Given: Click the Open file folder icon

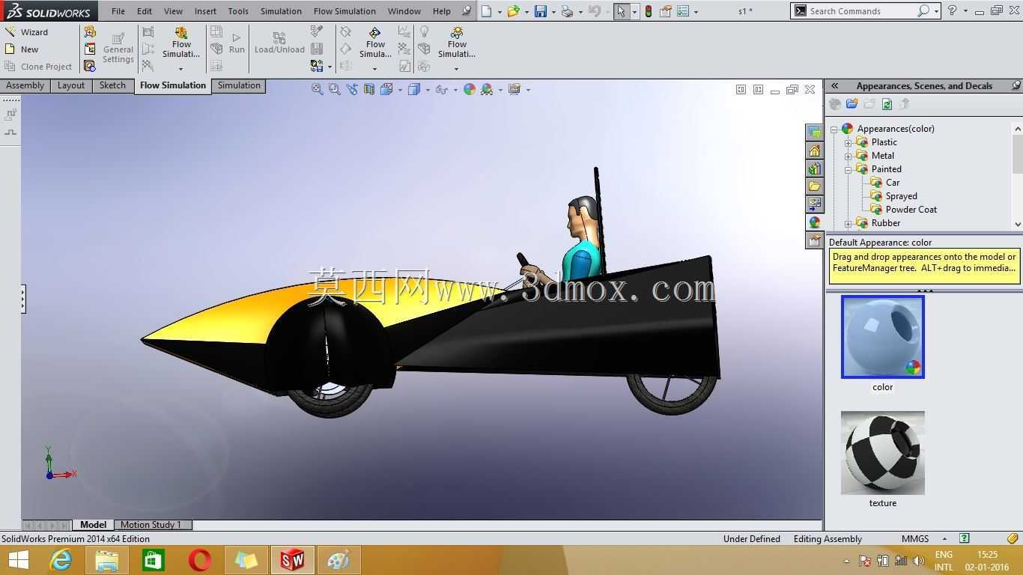Looking at the screenshot, I should coord(513,11).
